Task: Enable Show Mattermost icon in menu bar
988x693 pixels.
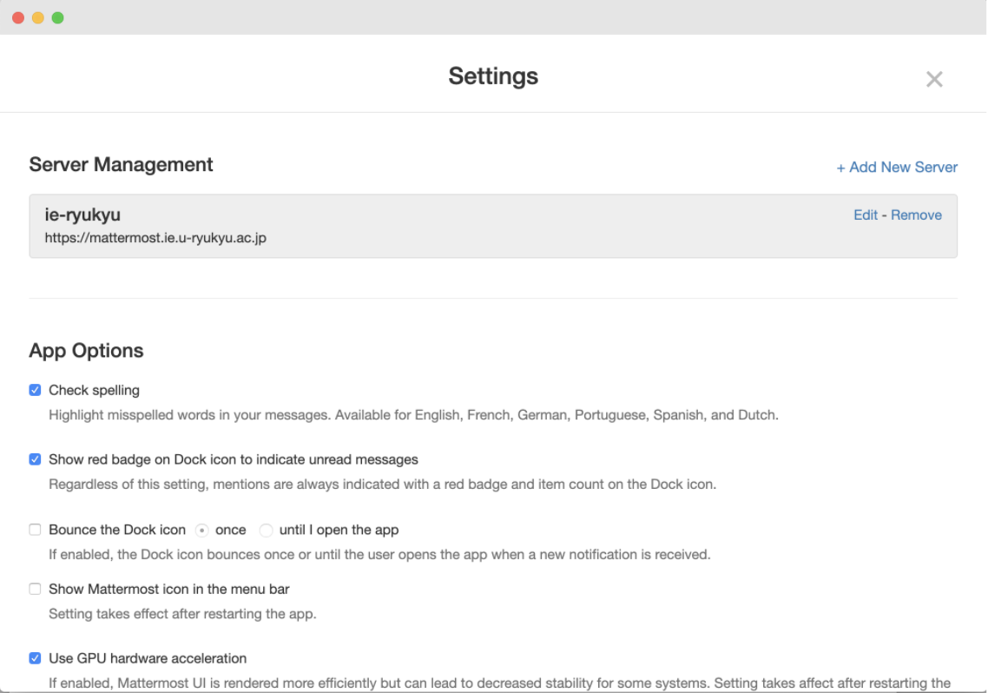Action: [35, 589]
